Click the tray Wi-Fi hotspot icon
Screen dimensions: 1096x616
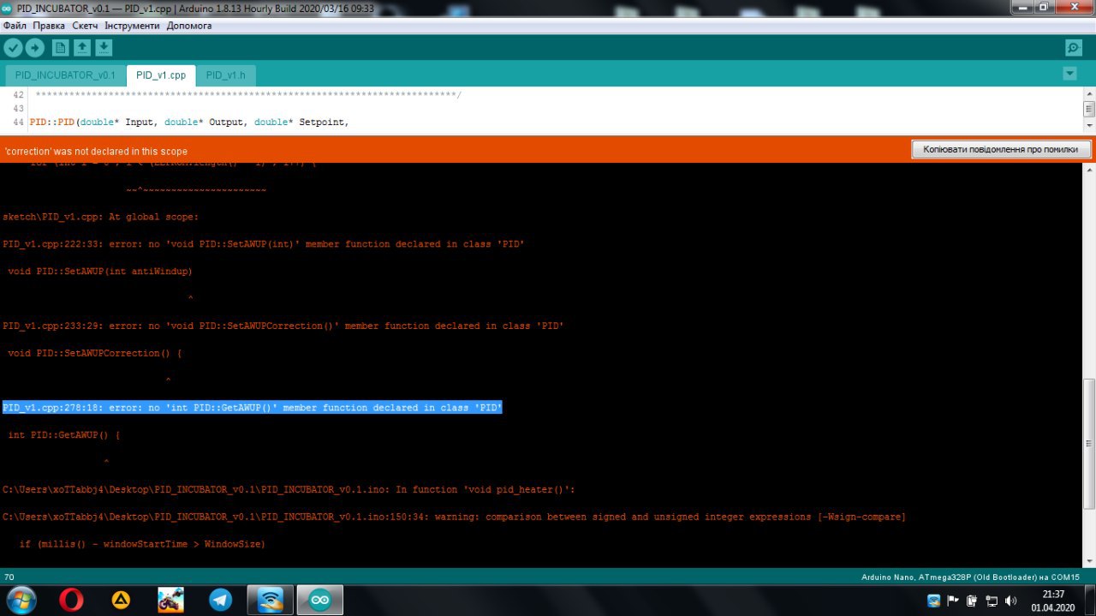pyautogui.click(x=933, y=601)
